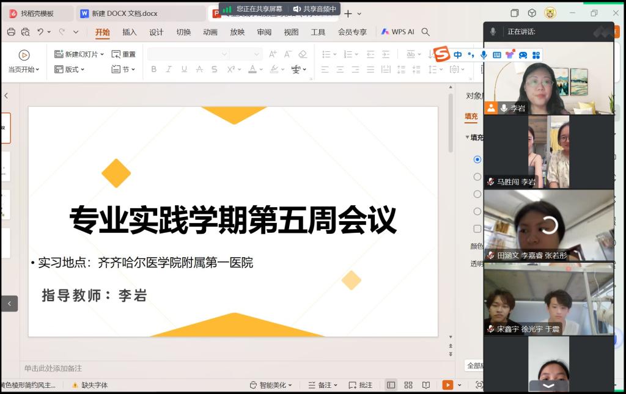Start slideshow from current page icon
The width and height of the screenshot is (626, 394).
coord(24,55)
